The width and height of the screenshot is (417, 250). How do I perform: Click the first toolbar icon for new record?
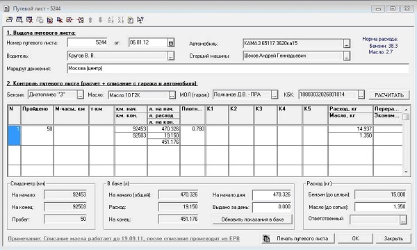coord(9,20)
